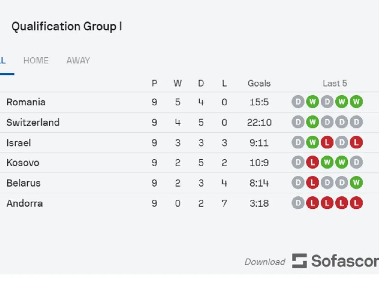379x284 pixels.
Task: Switch to the HOME standings tab
Action: [x=36, y=61]
